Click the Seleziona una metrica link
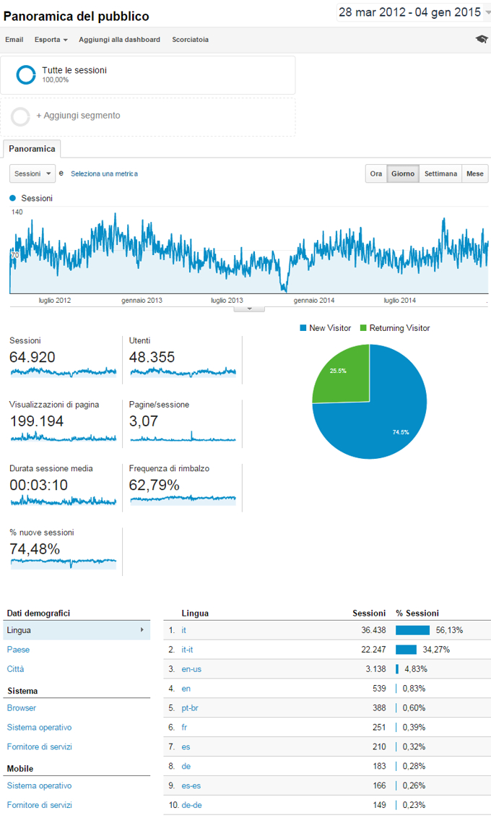 pyautogui.click(x=104, y=173)
